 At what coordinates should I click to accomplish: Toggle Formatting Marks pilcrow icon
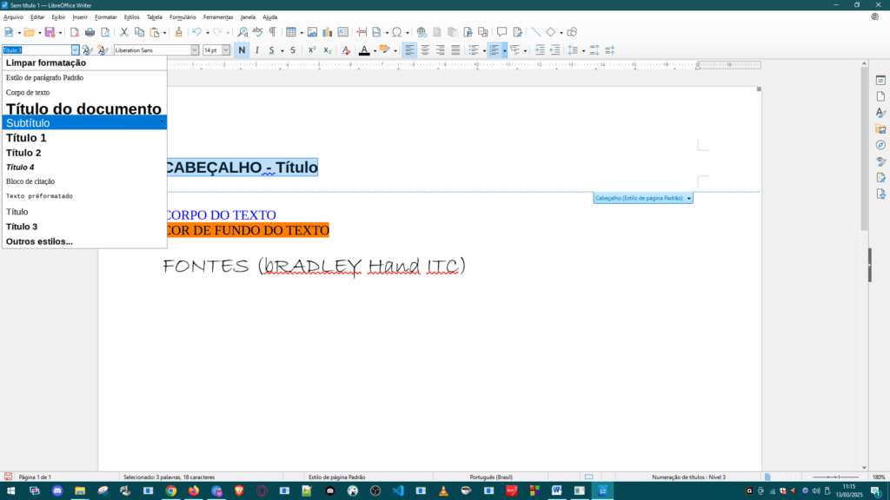tap(272, 32)
